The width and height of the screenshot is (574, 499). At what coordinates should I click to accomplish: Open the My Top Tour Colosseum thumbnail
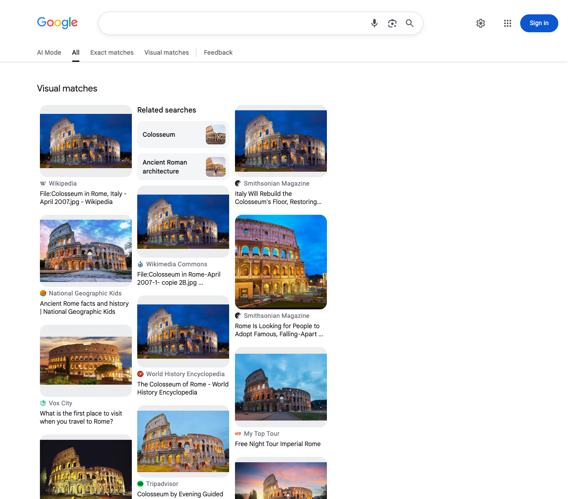coord(281,387)
